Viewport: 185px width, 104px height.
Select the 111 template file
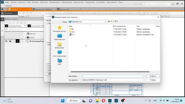click(72, 35)
